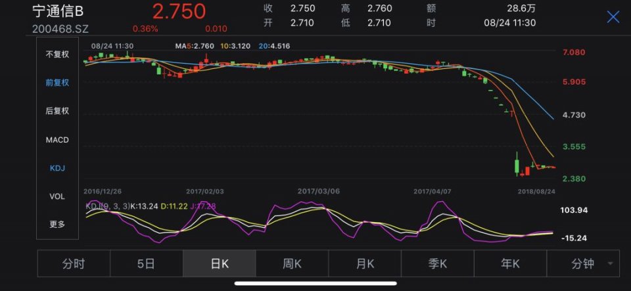Viewport: 631px width, 291px height.
Task: Open the 年K yearly candlestick tab
Action: point(510,264)
